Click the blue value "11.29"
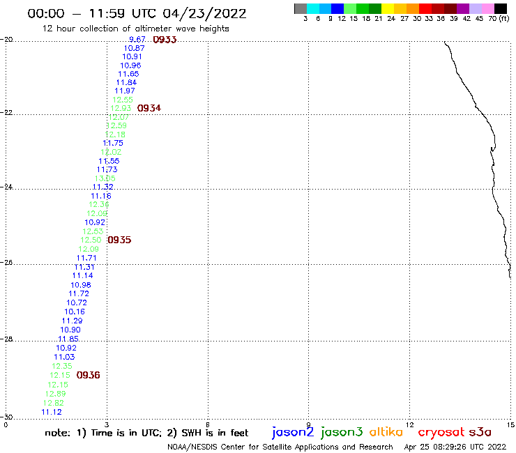 (x=72, y=321)
